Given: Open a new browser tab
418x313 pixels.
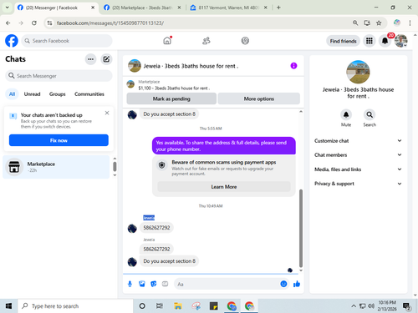Looking at the screenshot, I should [x=278, y=8].
